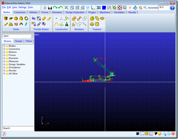Expand the Measures tree folder
This screenshot has height=139, width=178.
tap(4, 61)
